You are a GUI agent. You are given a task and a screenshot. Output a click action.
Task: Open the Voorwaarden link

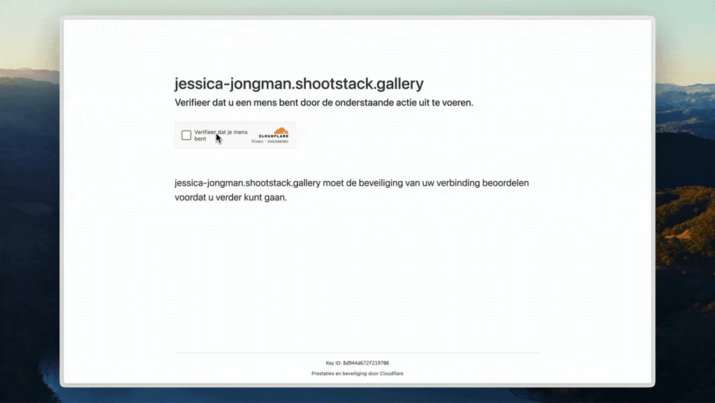pos(278,140)
